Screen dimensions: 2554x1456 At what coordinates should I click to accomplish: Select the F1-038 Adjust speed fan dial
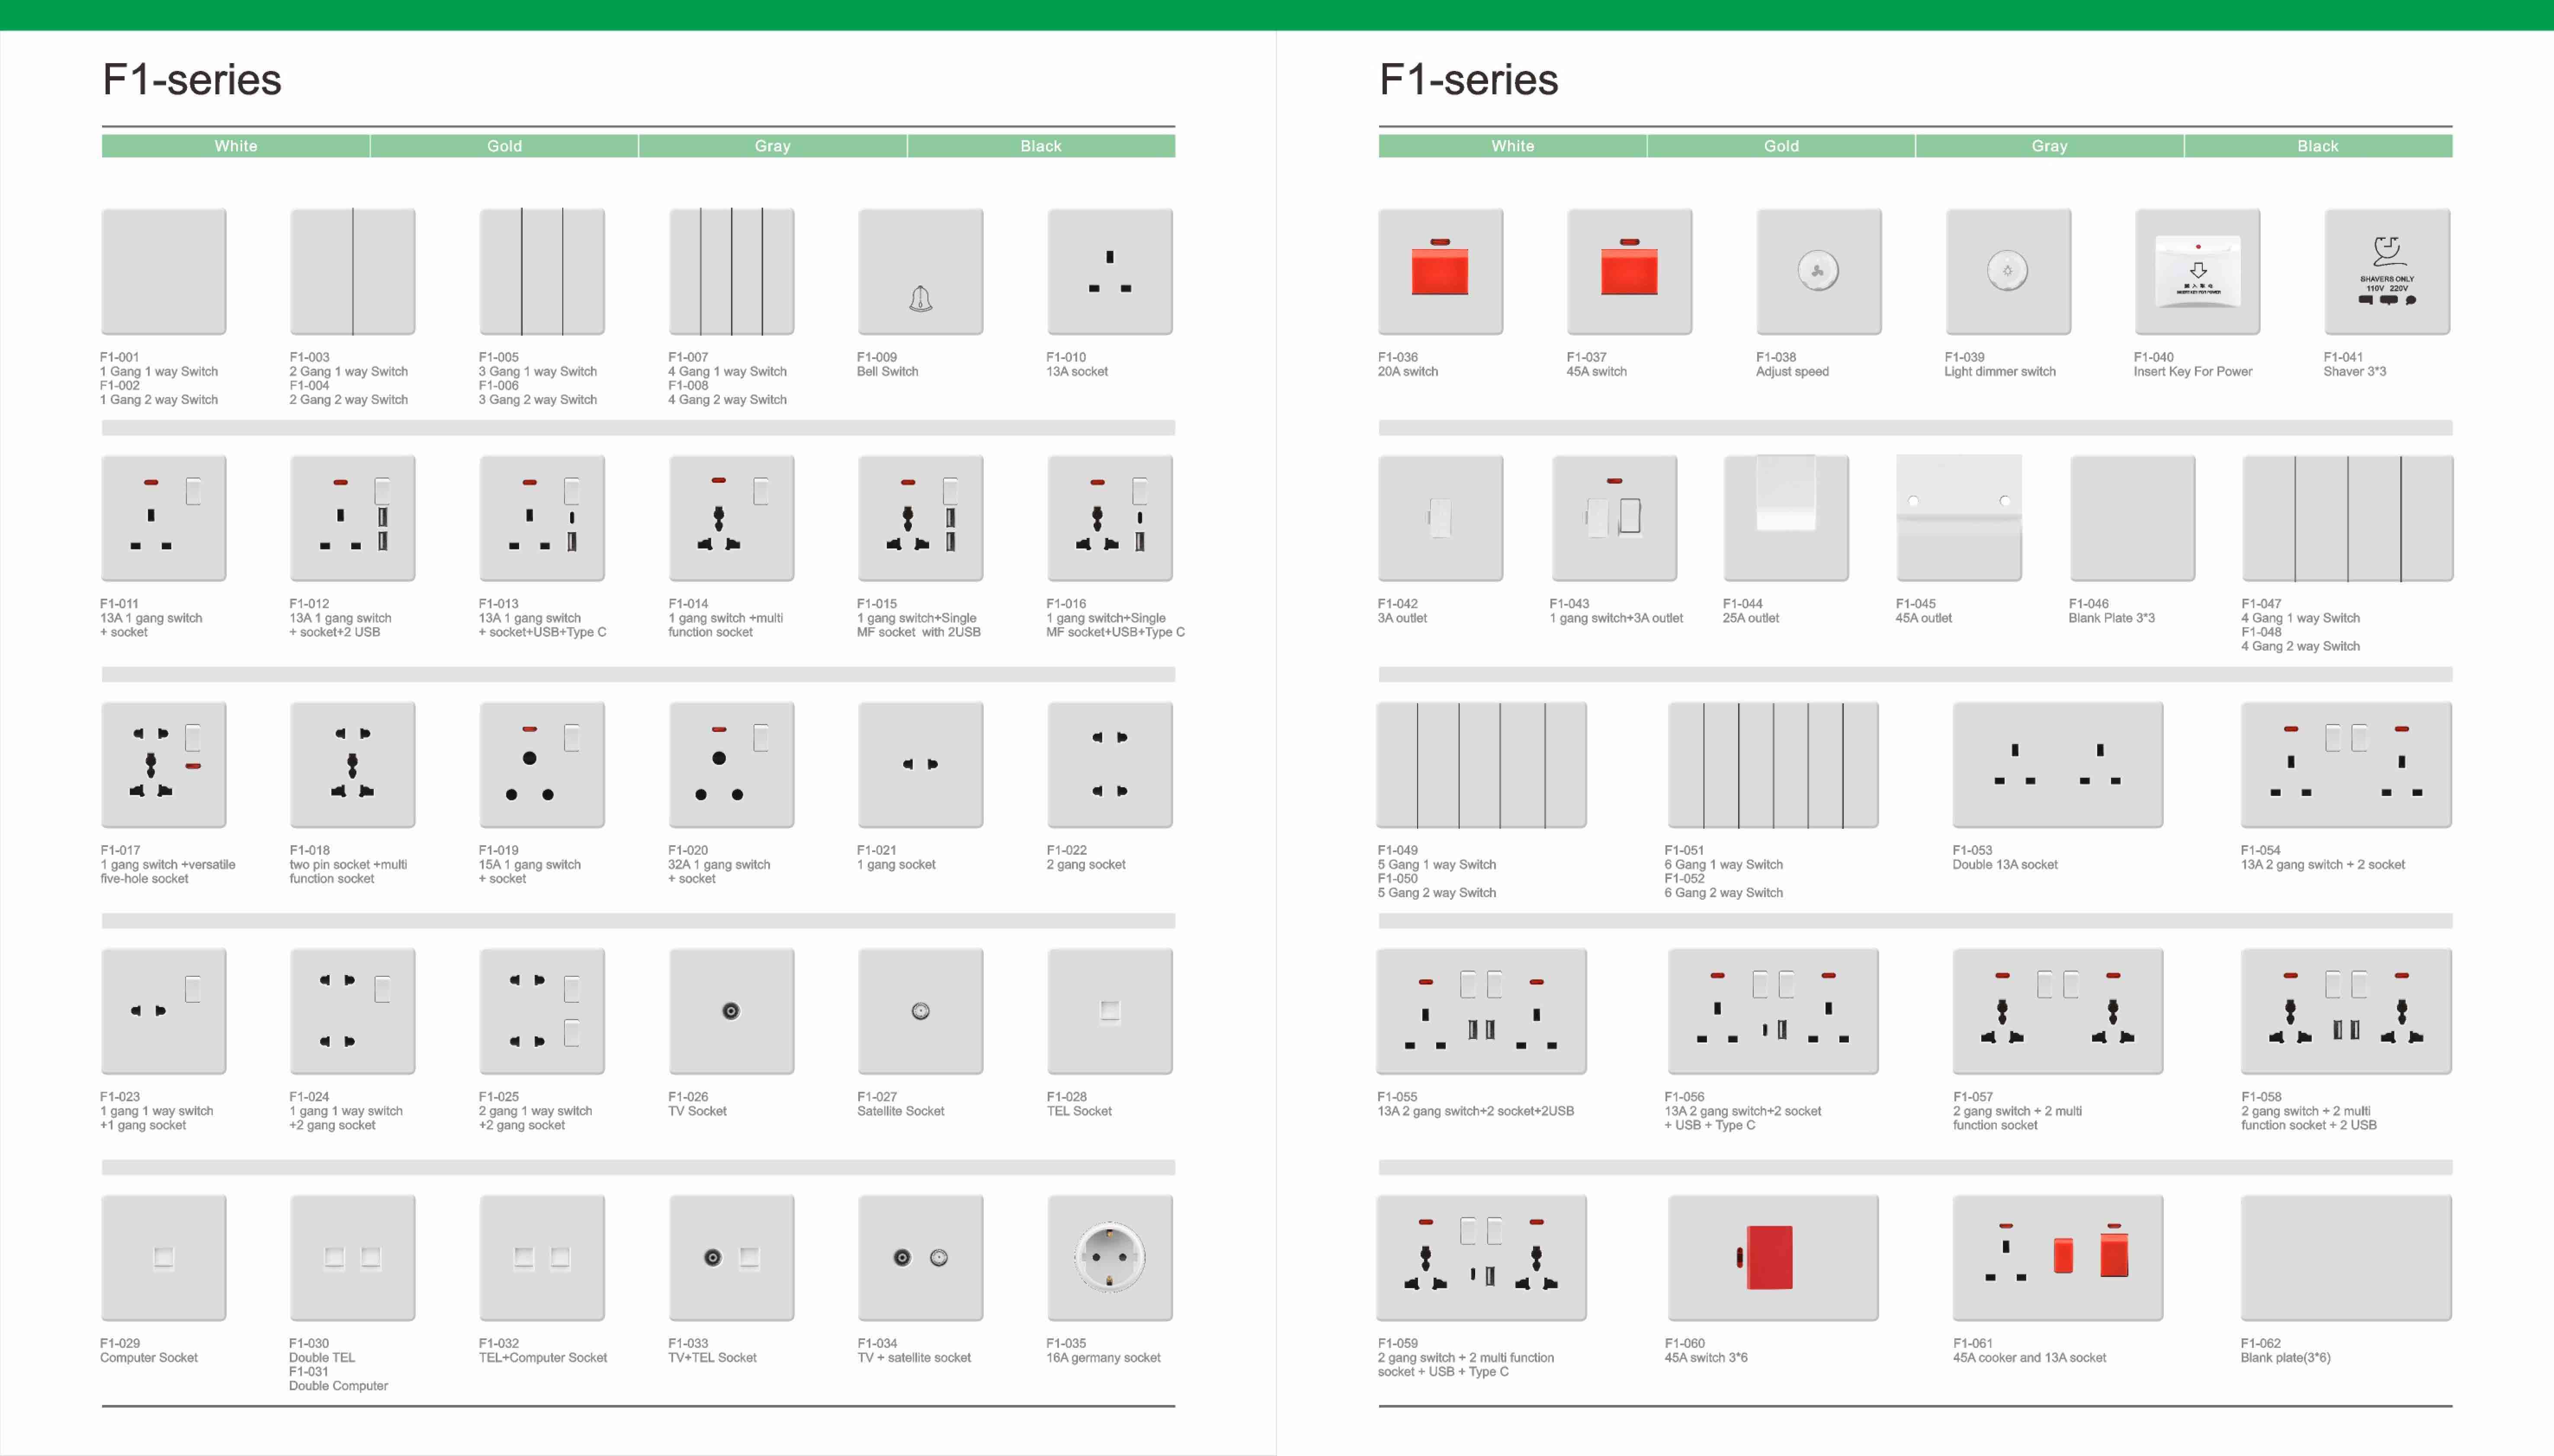[1818, 272]
